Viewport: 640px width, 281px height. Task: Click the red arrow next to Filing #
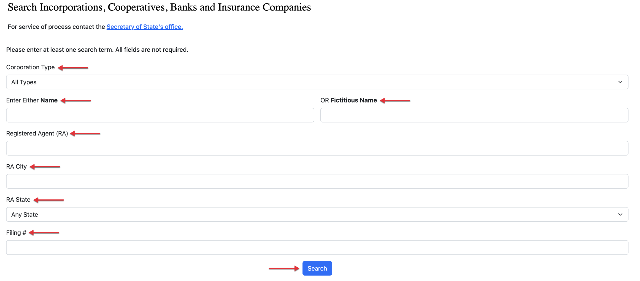44,233
